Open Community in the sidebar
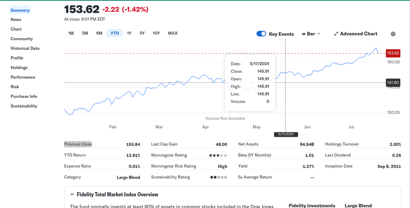 [x=22, y=39]
